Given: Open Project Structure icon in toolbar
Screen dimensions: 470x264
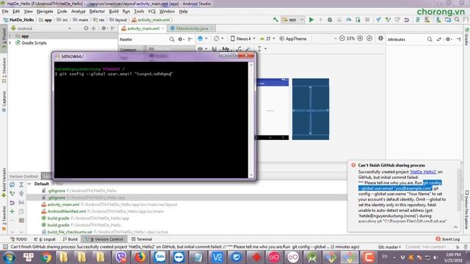Looking at the screenshot, I should click(448, 20).
